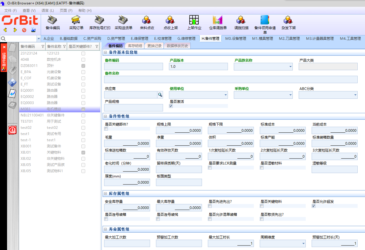This screenshot has height=250, width=365.
Task: Click yellow back arrow under OrBit logo
Action: pyautogui.click(x=5, y=30)
